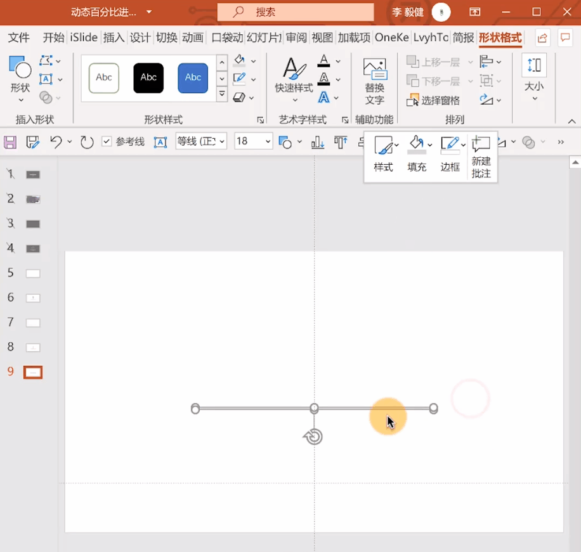The image size is (581, 552).
Task: Open Shape Outline dropdown arrow
Action: (x=254, y=79)
